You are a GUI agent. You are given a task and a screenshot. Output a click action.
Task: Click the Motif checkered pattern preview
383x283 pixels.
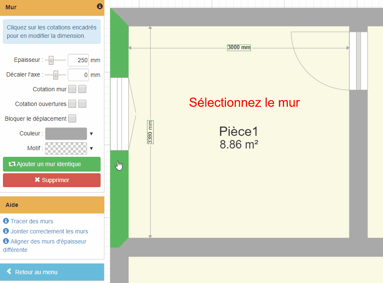[66, 148]
